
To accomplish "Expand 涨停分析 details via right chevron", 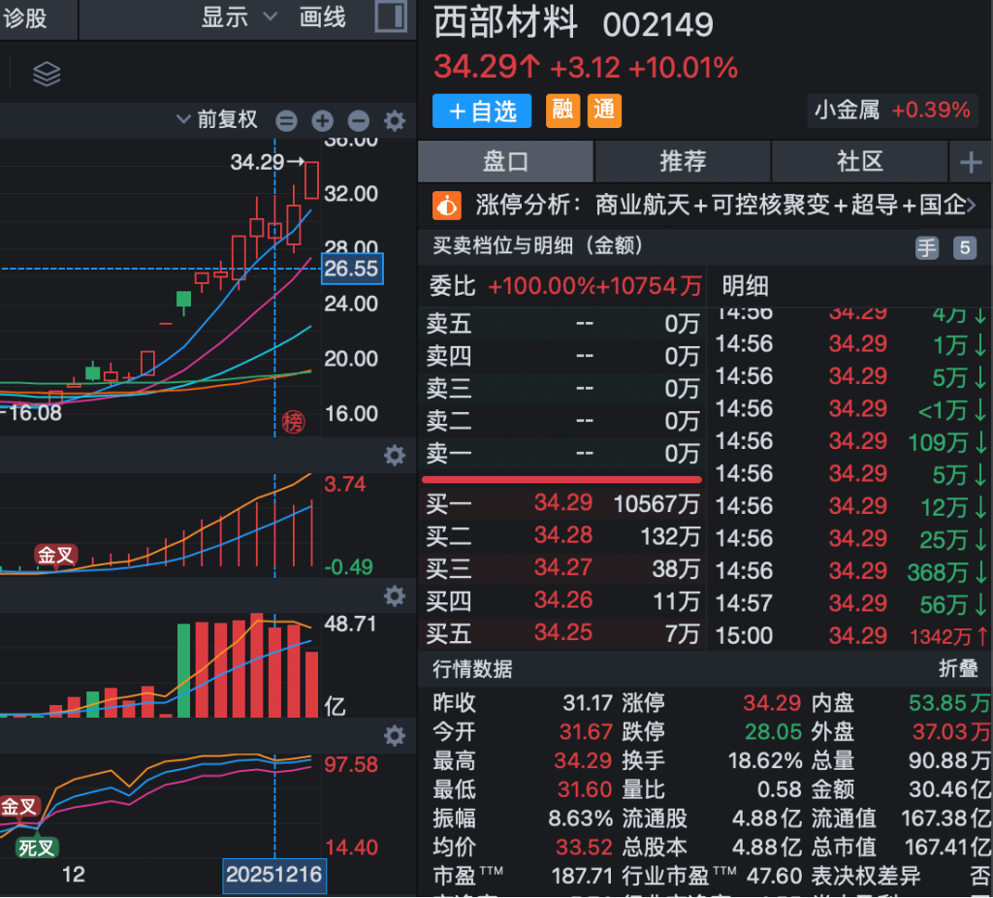I will pyautogui.click(x=972, y=205).
